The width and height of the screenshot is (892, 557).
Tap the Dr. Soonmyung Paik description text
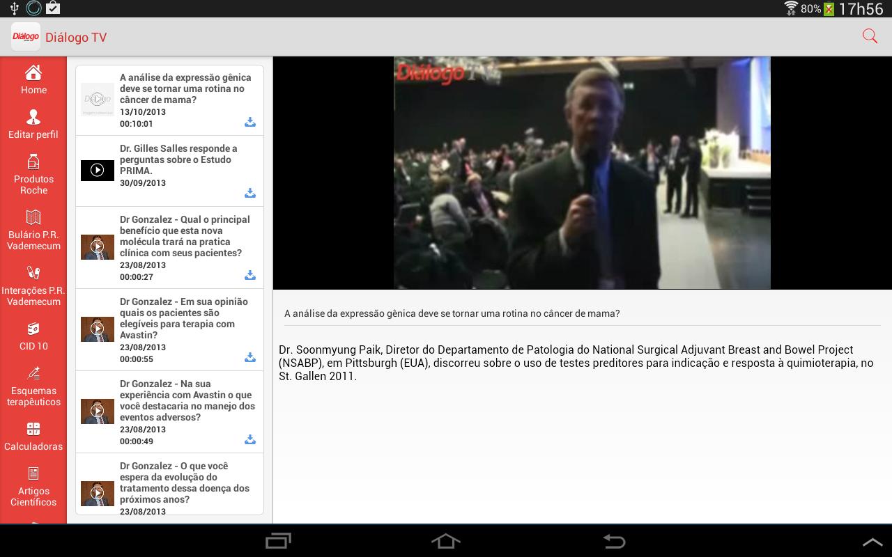576,363
